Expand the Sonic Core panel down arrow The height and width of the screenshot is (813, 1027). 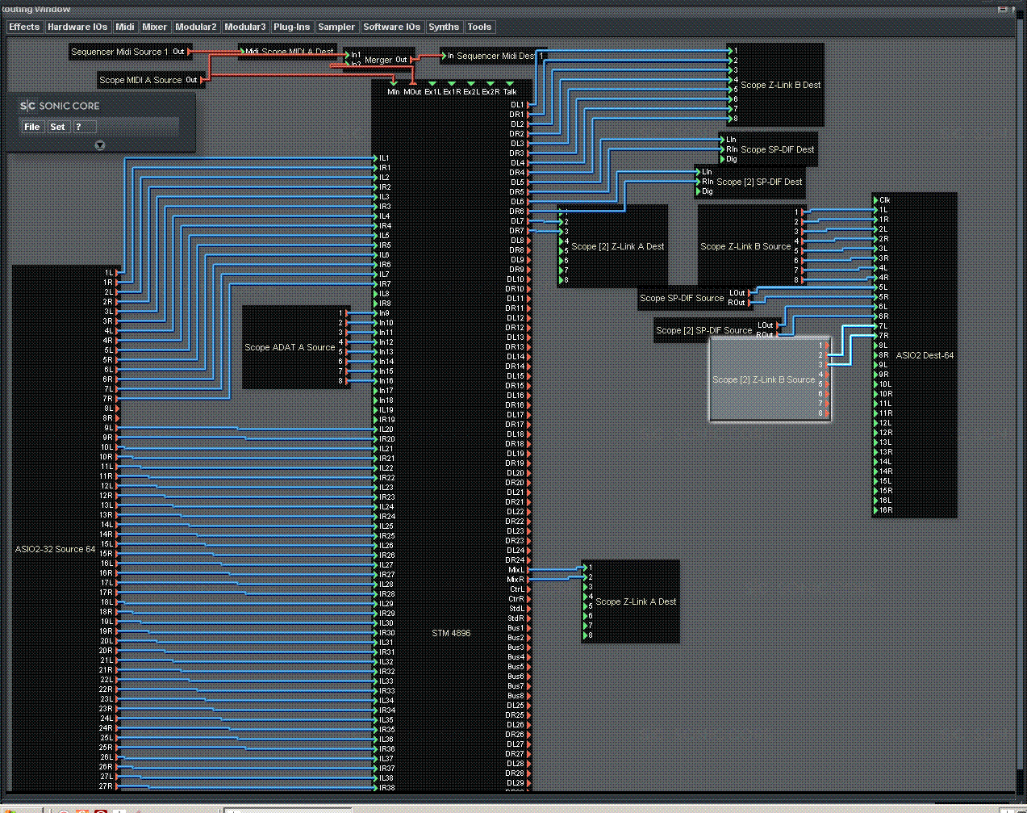coord(100,145)
